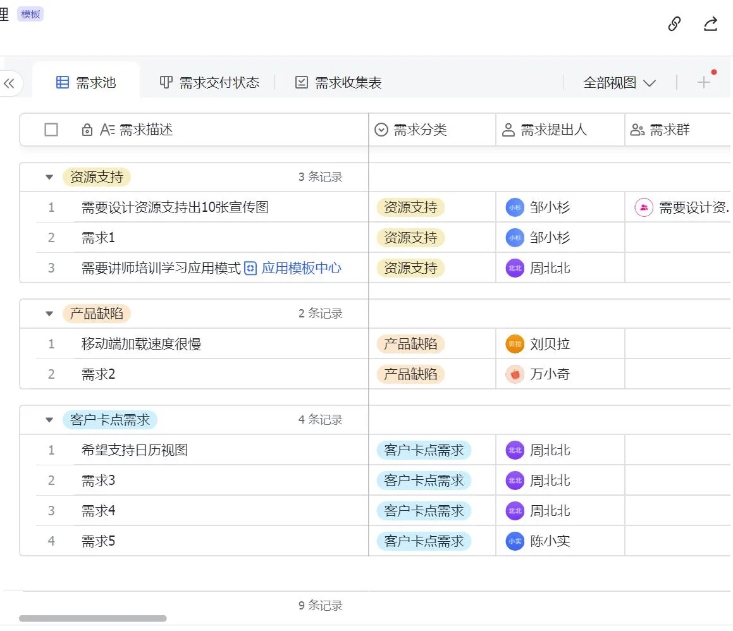This screenshot has height=631, width=733.
Task: Click 产品缺陷 tag in 移动端加载速度很慢 row
Action: point(410,344)
